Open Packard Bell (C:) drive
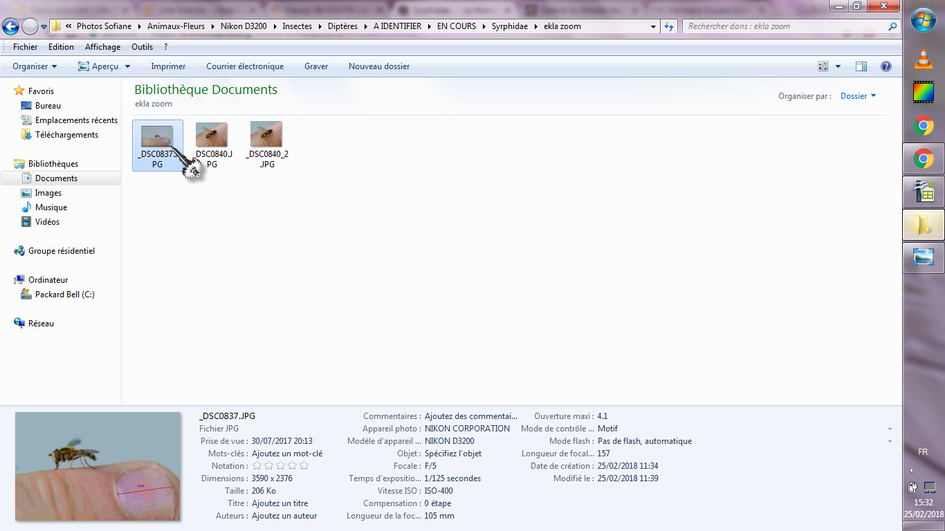Viewport: 945px width, 531px height. coord(65,295)
